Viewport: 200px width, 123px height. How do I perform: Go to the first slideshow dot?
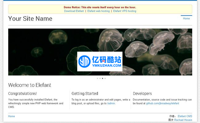point(98,78)
